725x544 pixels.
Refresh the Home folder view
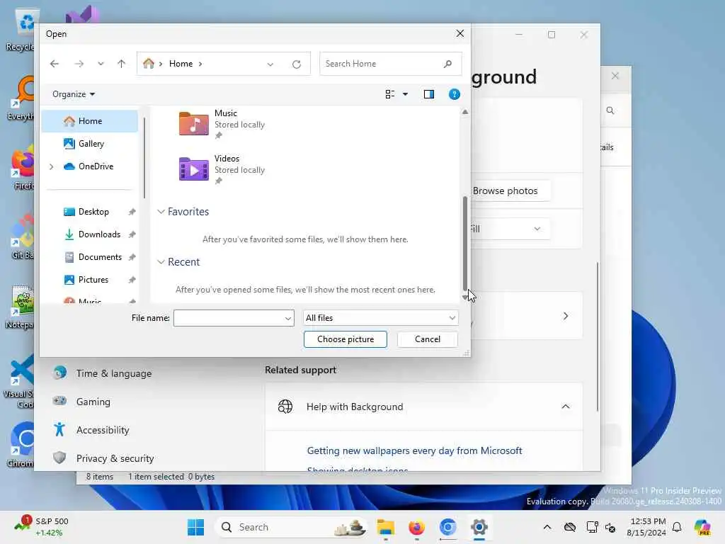[x=297, y=64]
